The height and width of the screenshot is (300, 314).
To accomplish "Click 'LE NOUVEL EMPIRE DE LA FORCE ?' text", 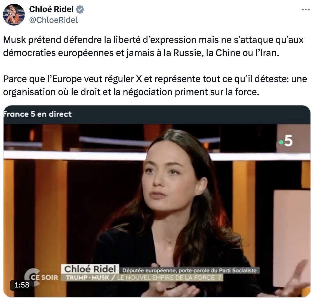I will pyautogui.click(x=169, y=278).
